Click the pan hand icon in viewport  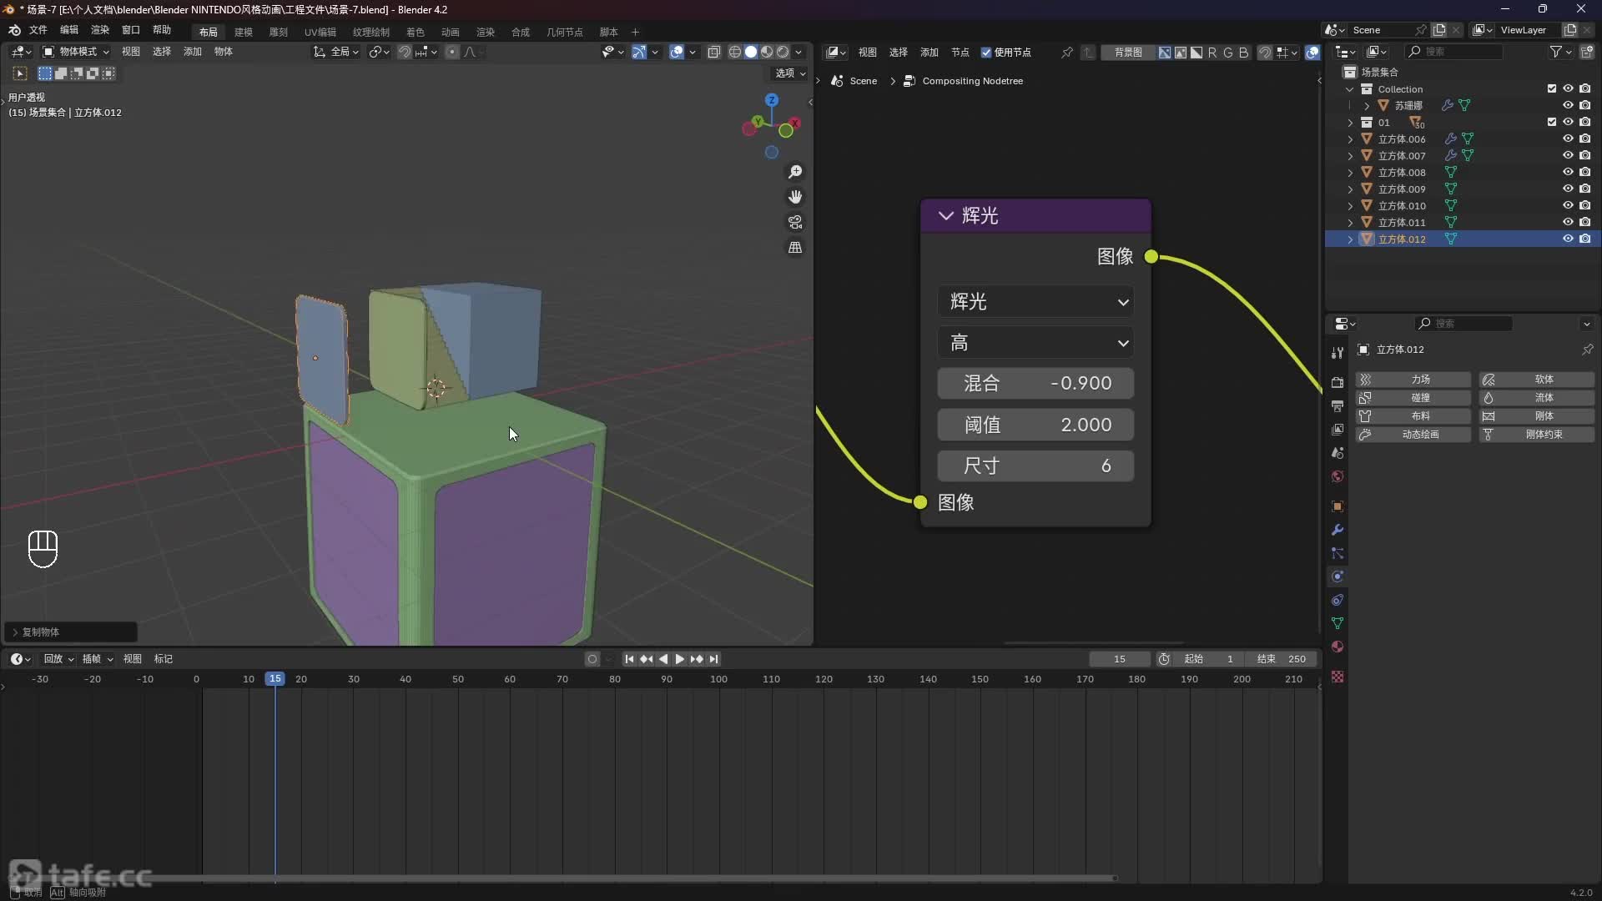pyautogui.click(x=795, y=197)
